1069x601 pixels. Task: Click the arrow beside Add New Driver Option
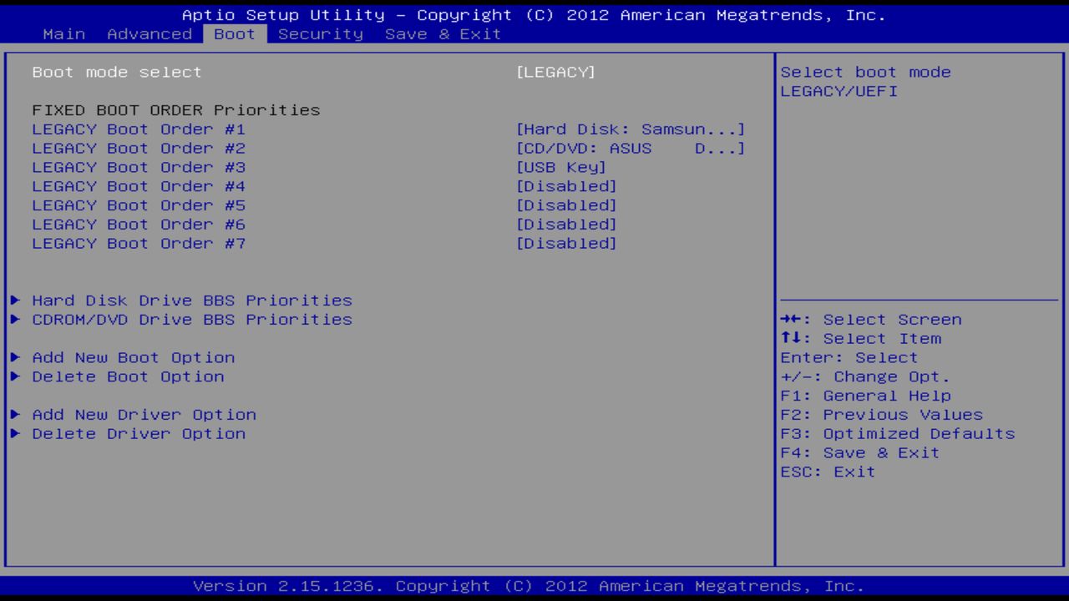click(14, 415)
